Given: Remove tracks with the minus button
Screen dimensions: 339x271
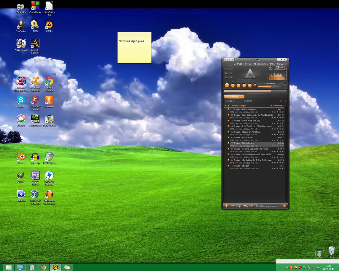Looking at the screenshot, I should tap(233, 206).
